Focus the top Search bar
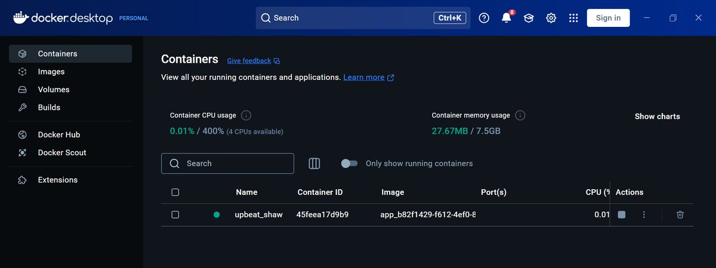This screenshot has height=268, width=716. 363,18
